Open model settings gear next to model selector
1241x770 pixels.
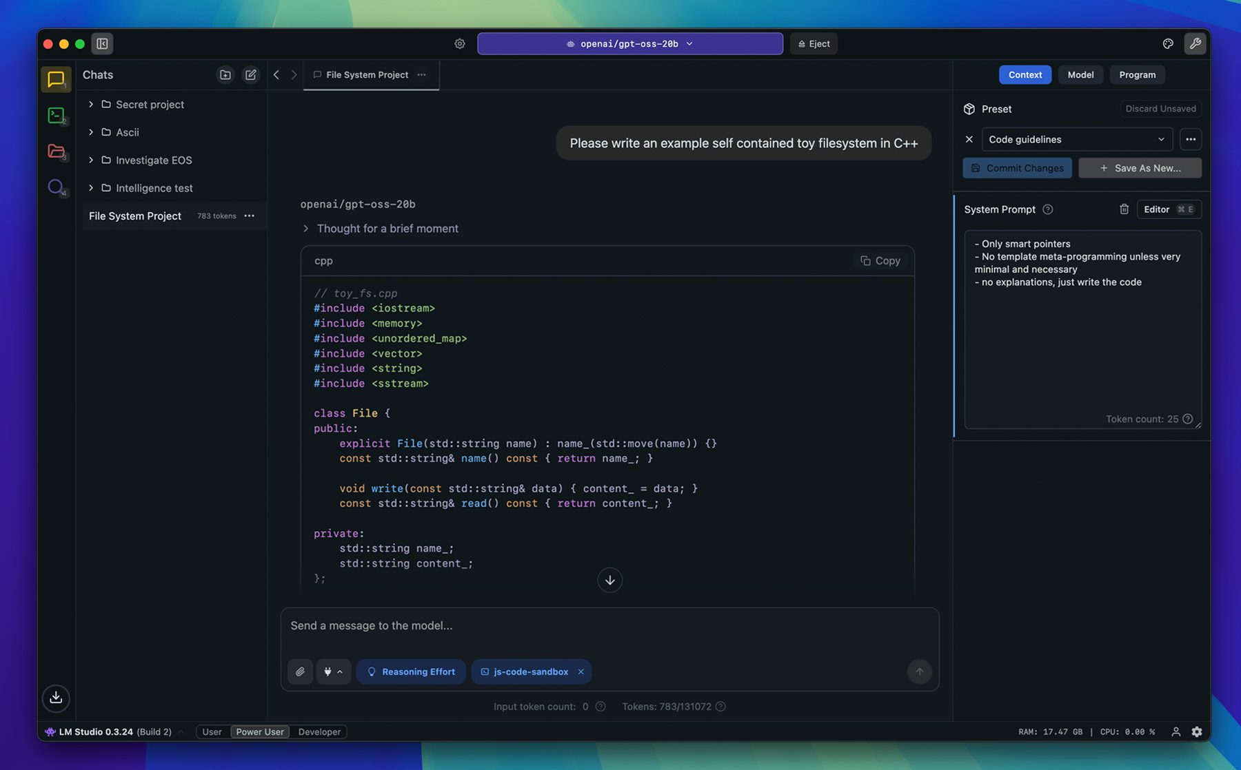460,43
